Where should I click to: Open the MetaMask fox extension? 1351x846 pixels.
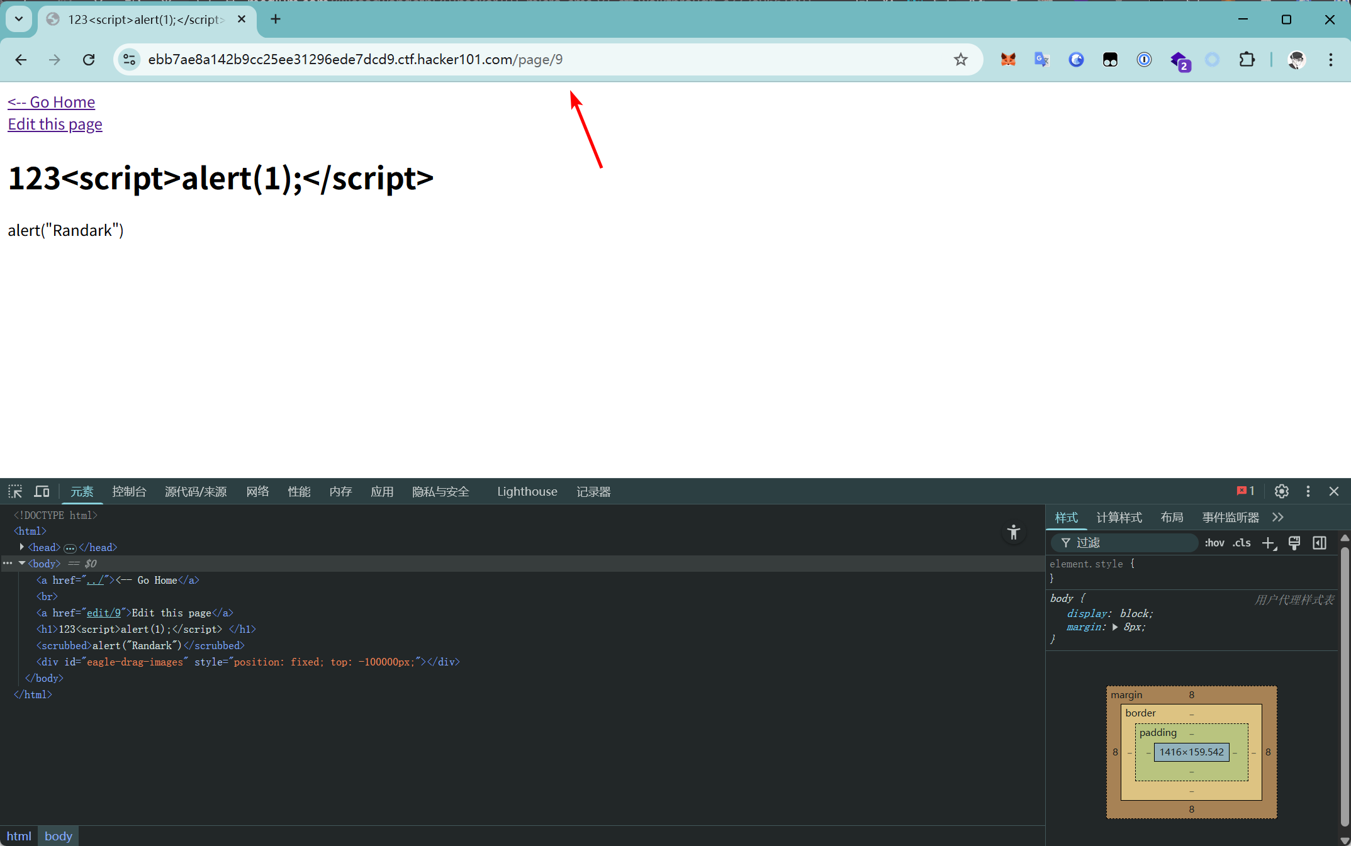1008,60
